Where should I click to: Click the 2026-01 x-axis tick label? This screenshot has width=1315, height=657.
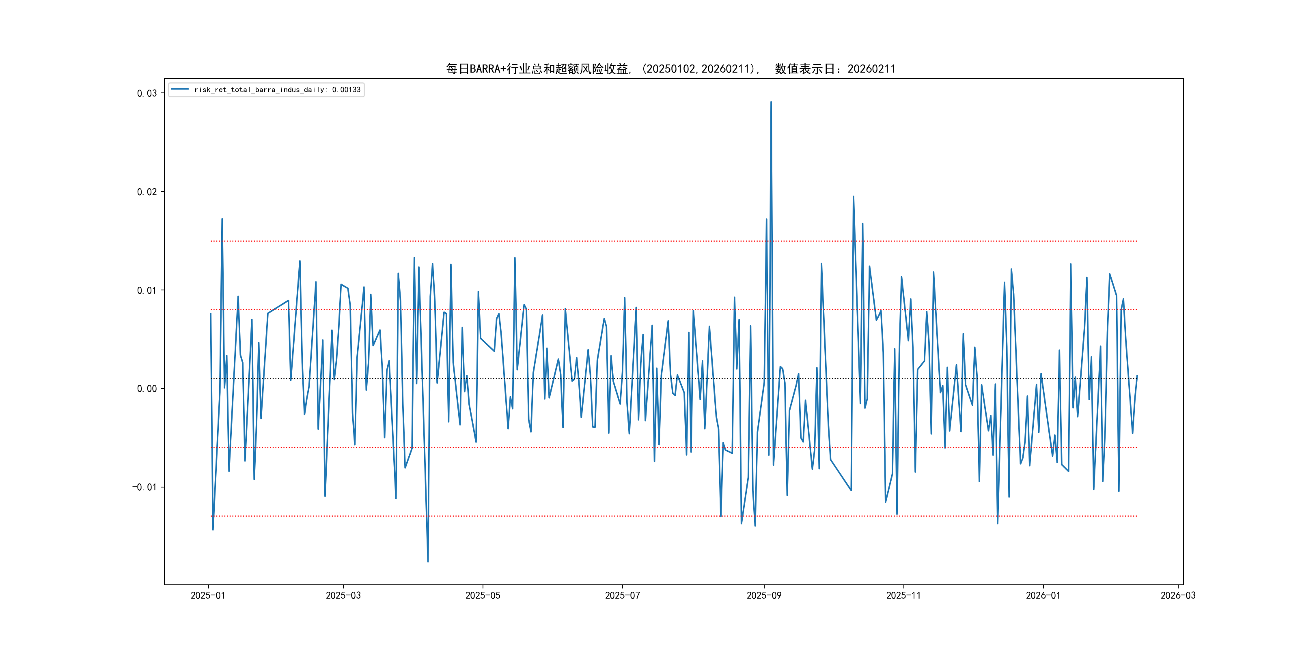click(1043, 595)
